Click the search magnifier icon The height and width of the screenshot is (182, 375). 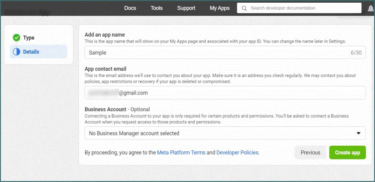coord(244,8)
